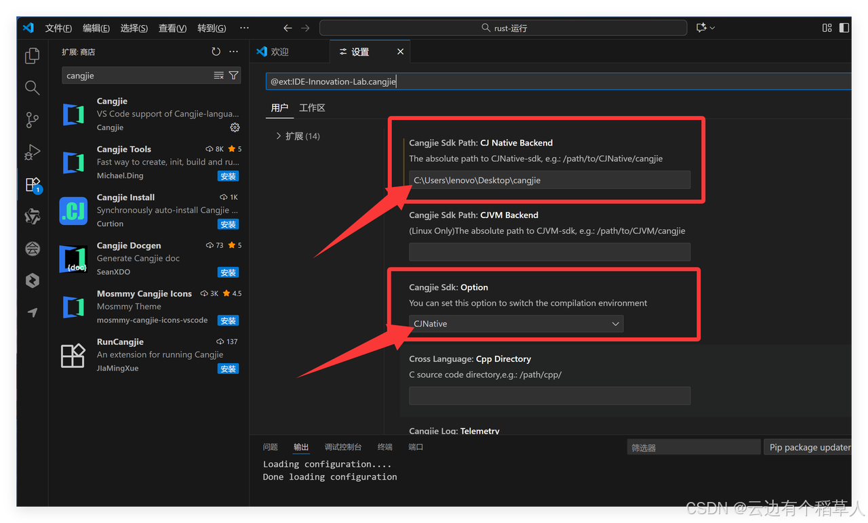Select the Cangjie Docgen extension icon
The width and height of the screenshot is (868, 523).
(73, 259)
